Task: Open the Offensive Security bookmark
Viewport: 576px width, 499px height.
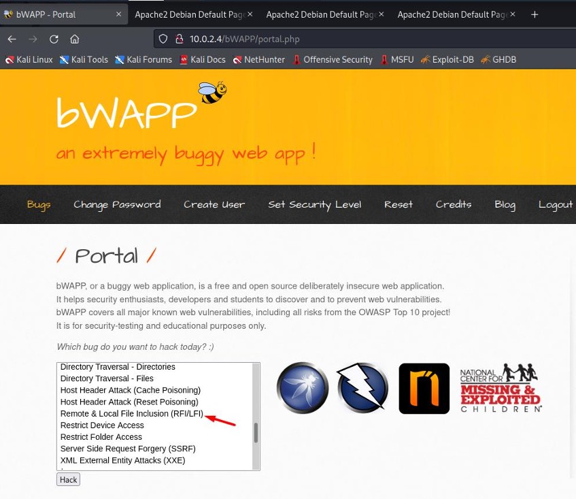Action: [333, 60]
